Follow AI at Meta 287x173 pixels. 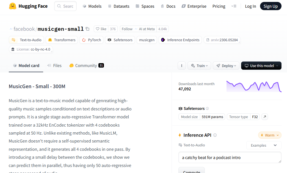coord(138,29)
